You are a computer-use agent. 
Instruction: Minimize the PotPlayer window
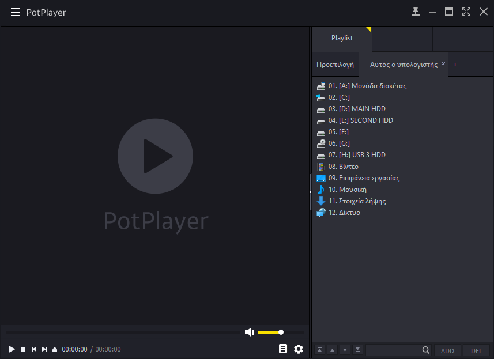pos(432,12)
